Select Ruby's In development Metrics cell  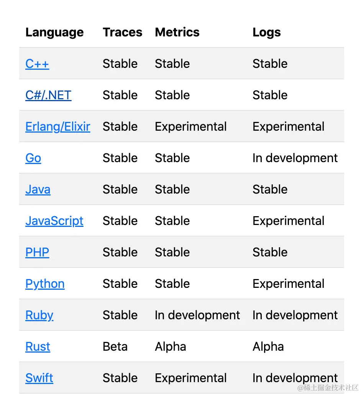click(x=197, y=315)
